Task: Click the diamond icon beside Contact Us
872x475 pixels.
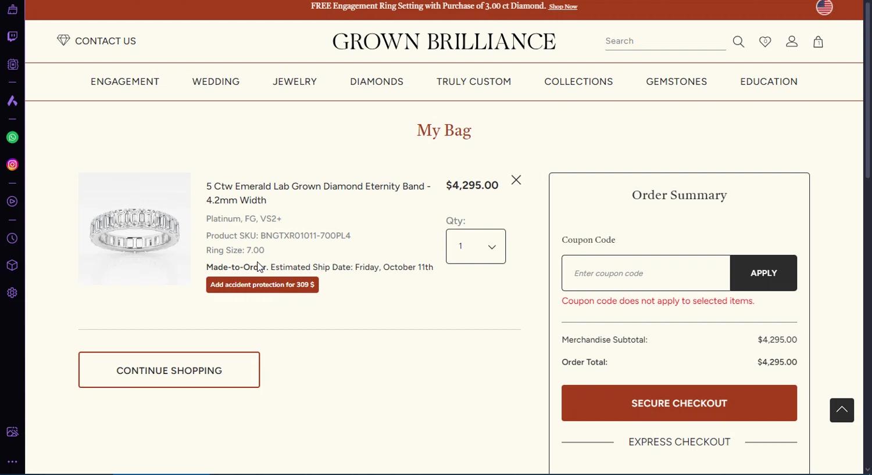Action: click(63, 40)
